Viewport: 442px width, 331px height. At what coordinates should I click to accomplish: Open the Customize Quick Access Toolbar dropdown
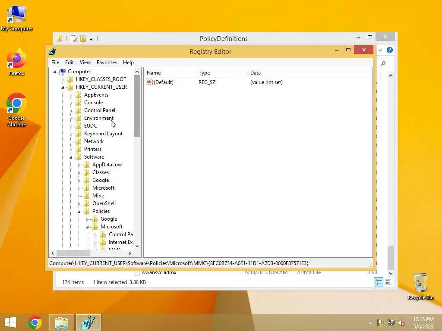(x=92, y=39)
